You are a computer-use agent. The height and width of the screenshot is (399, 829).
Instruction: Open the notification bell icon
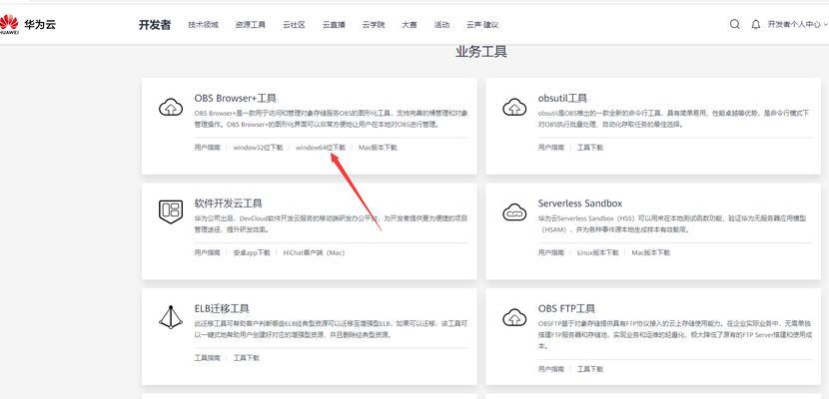coord(755,24)
